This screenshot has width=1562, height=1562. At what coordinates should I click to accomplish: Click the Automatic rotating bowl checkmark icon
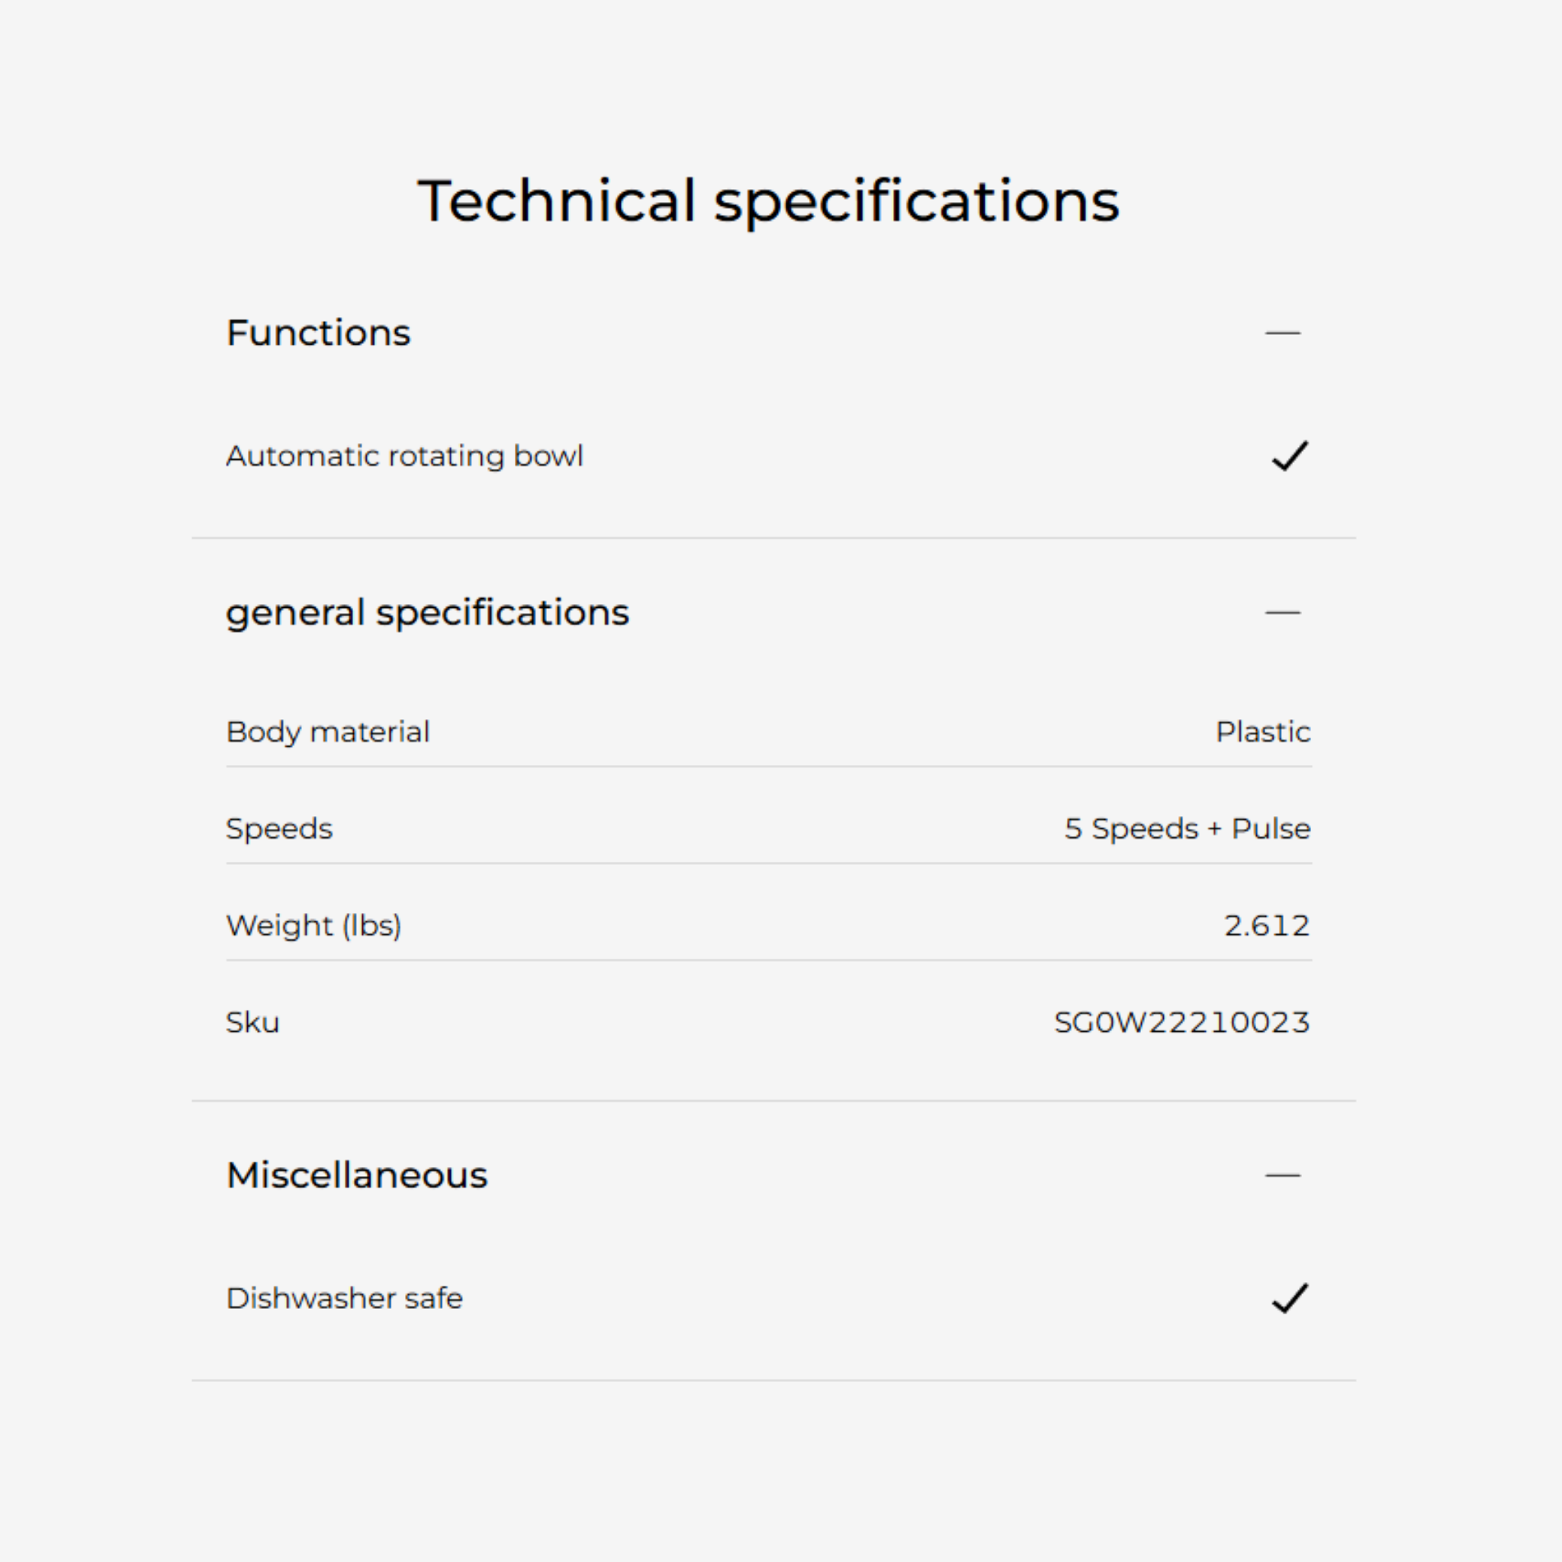click(x=1290, y=456)
